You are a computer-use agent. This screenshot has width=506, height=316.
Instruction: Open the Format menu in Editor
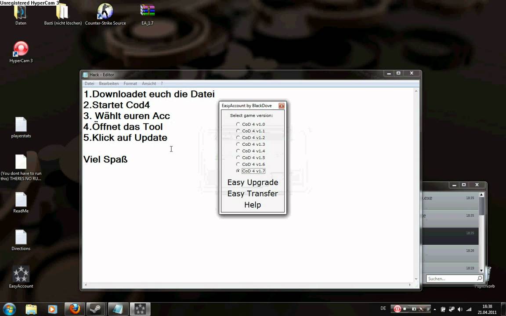(130, 83)
